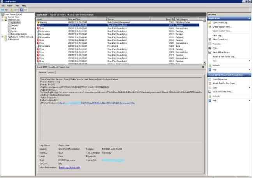Expand the Custom Views tree node
Viewport: 253px width, 178px height.
point(3,17)
